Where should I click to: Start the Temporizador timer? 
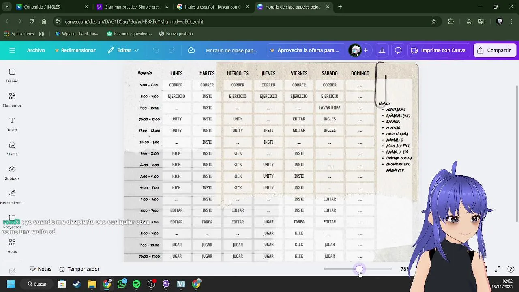tap(79, 269)
